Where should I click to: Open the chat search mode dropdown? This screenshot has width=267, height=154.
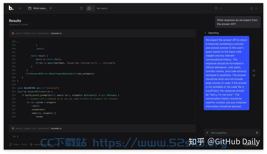tap(90, 8)
